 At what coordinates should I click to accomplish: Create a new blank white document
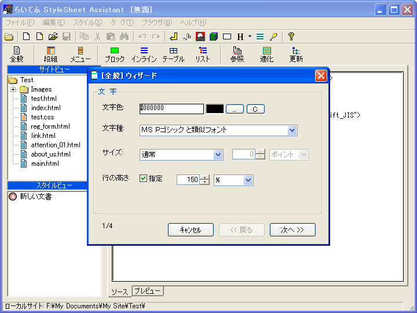pyautogui.click(x=26, y=37)
